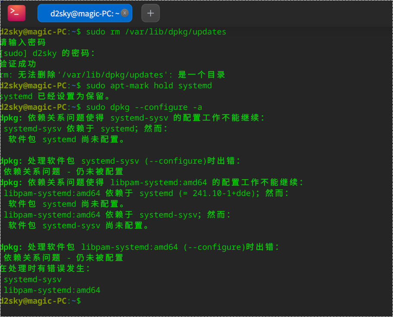
Task: Click the '[sudo] d2sky 的密码:' password prompt line
Action: [x=47, y=53]
